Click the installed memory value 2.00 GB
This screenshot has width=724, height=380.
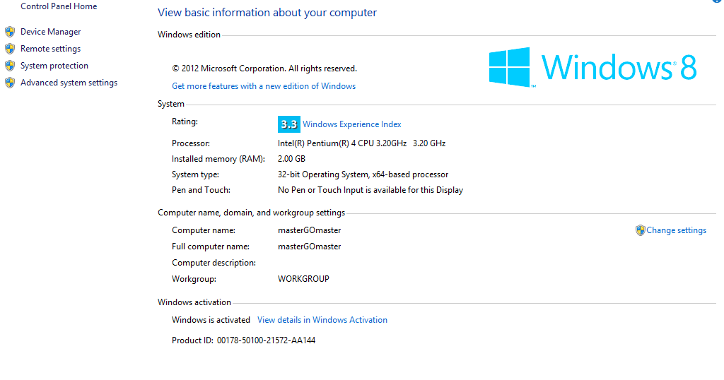click(291, 159)
